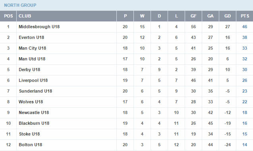Click the CLUB column header

point(25,16)
